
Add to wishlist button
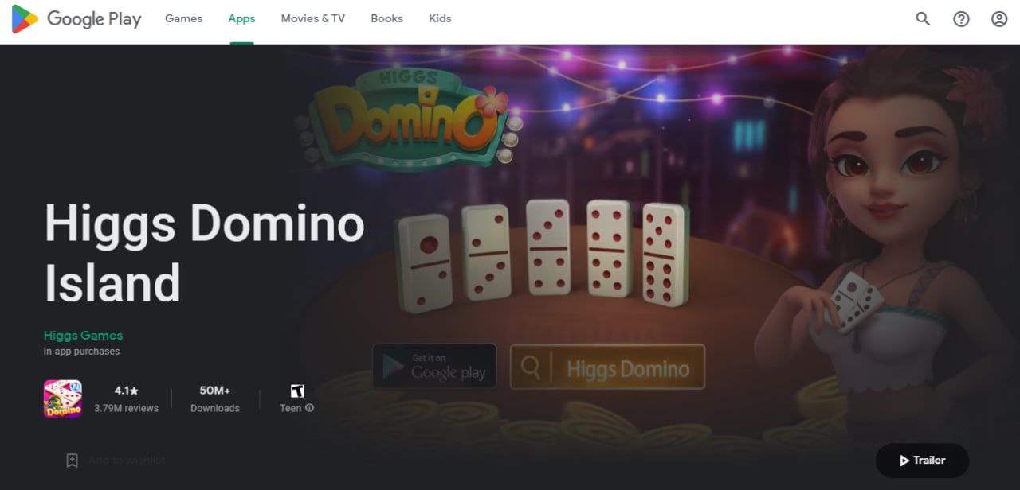tap(116, 461)
